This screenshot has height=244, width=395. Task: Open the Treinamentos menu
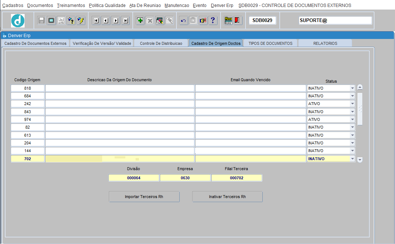[71, 5]
